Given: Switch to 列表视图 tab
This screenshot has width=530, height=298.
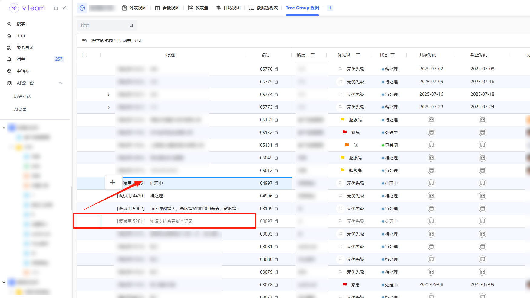Looking at the screenshot, I should [x=134, y=8].
